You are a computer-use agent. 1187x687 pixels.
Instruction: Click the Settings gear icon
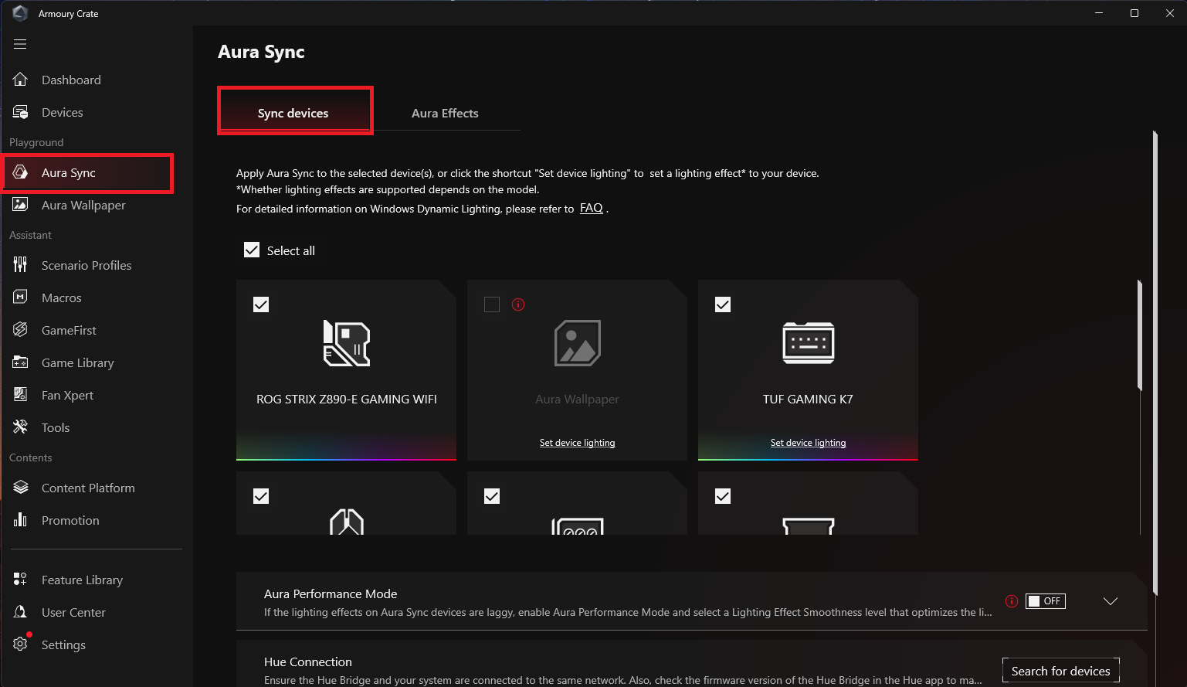[x=21, y=644]
